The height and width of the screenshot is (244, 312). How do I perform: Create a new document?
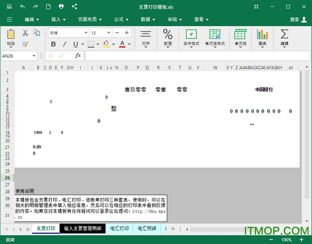[48, 7]
